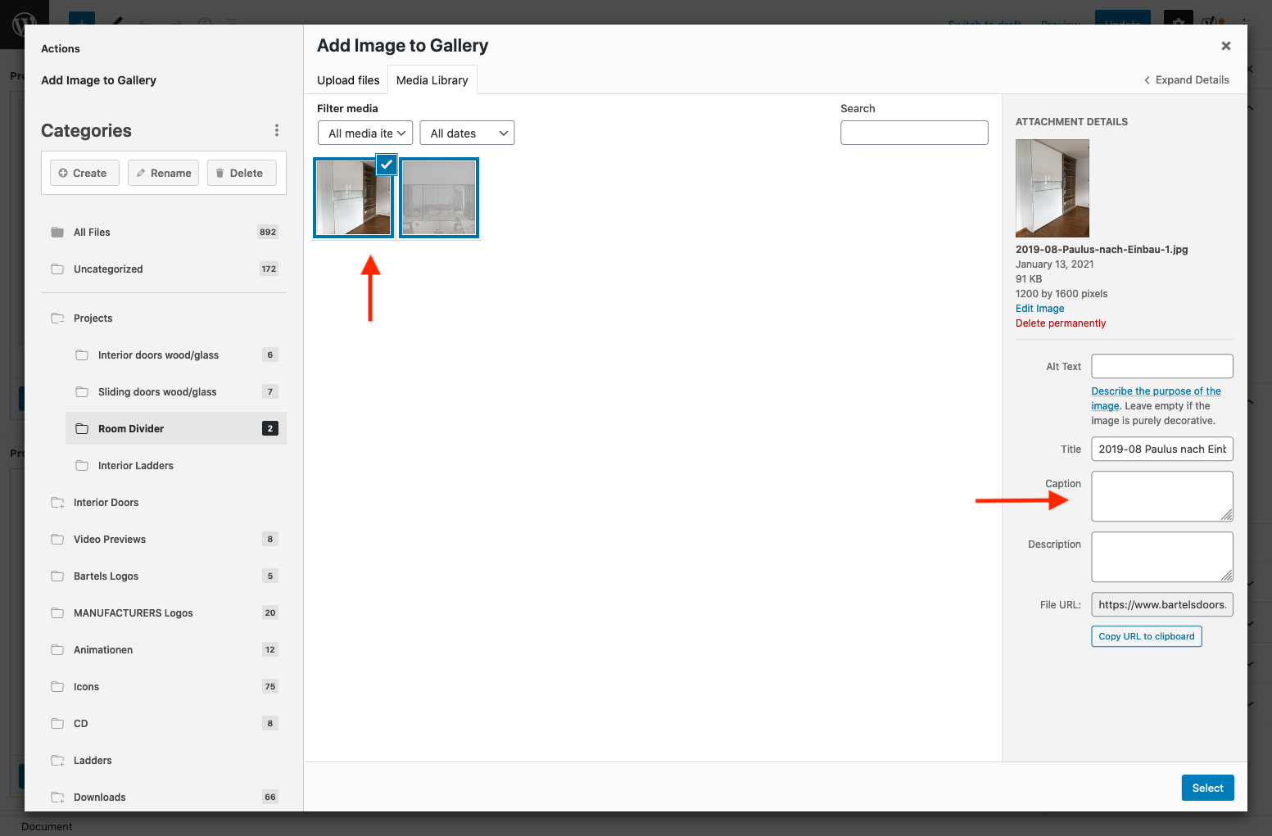Uncheck the selected first image checkmark
The width and height of the screenshot is (1272, 836).
[x=387, y=165]
